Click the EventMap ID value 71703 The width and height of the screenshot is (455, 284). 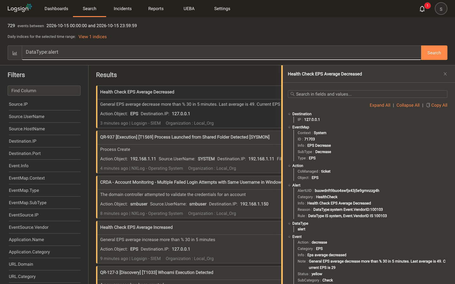point(309,139)
